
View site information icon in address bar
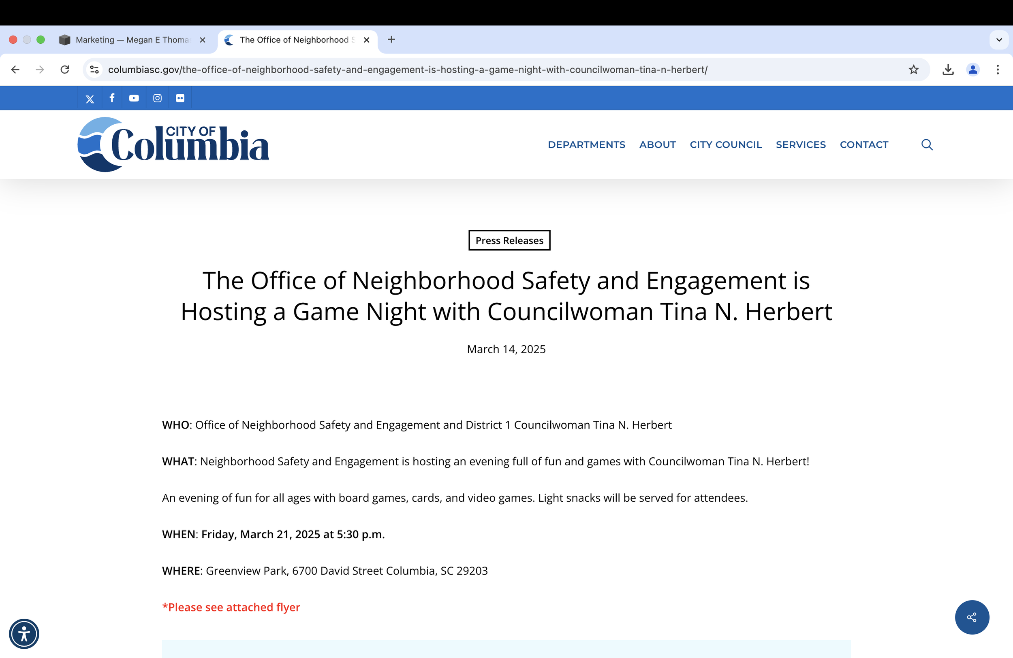tap(94, 70)
